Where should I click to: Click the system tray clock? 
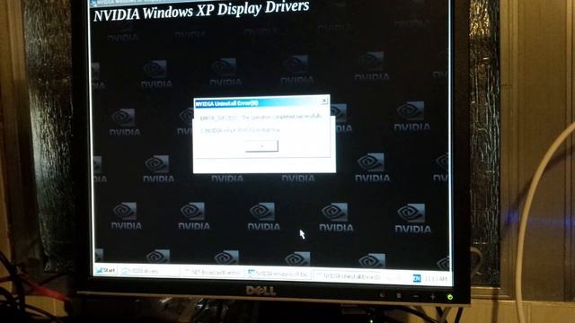coord(436,279)
